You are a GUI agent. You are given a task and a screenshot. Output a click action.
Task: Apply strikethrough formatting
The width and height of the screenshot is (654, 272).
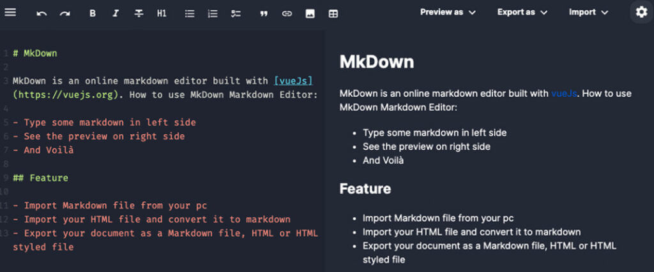[139, 14]
